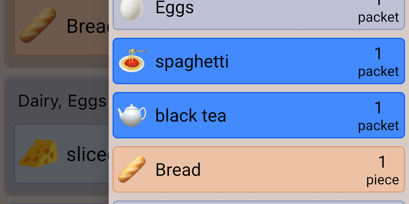Click the packet unit in the Eggs row
409x204 pixels.
[x=378, y=18]
